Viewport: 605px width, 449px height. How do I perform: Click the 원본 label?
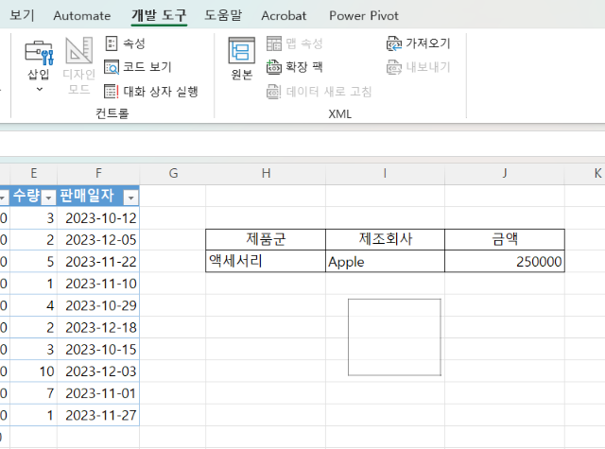(242, 74)
